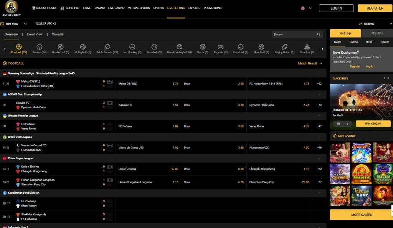Select the Combo bet type tab

(x=353, y=42)
